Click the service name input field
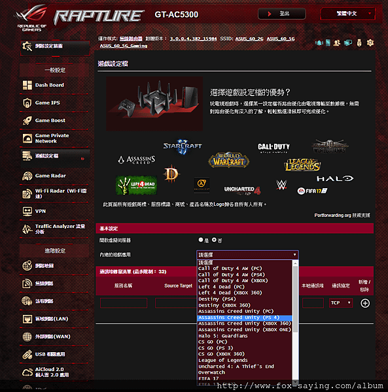 click(x=124, y=303)
